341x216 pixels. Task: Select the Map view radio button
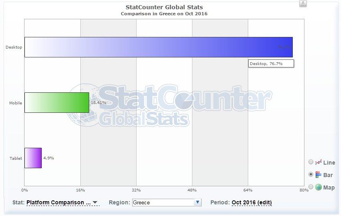[x=311, y=187]
